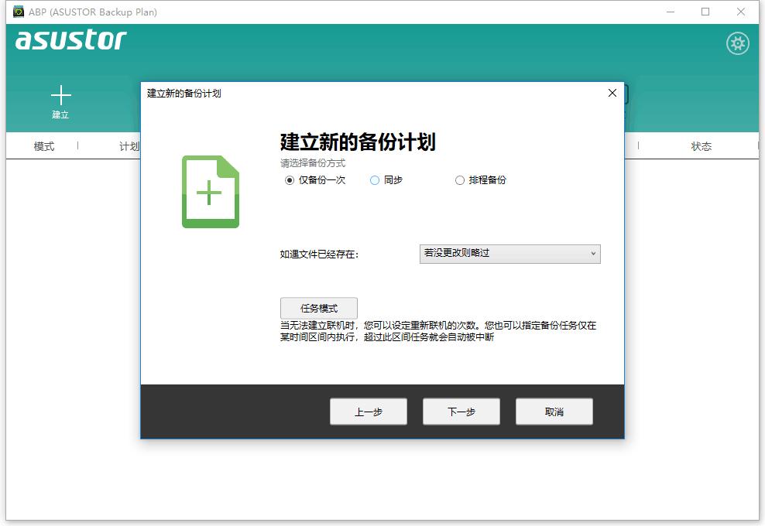765x526 pixels.
Task: Minimize the ABP application window
Action: pos(669,12)
